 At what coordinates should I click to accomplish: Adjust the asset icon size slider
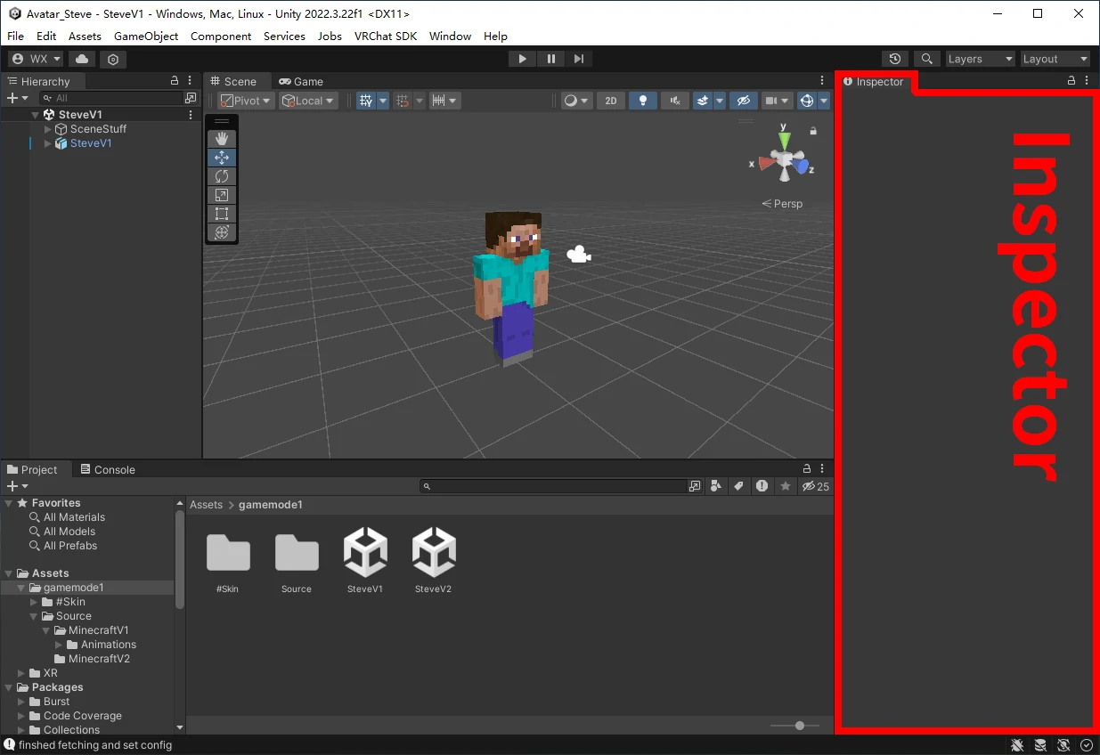point(799,726)
